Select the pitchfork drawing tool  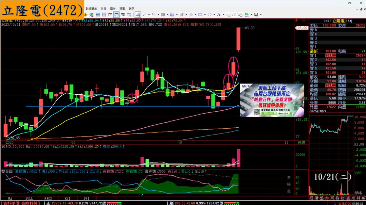(182, 15)
